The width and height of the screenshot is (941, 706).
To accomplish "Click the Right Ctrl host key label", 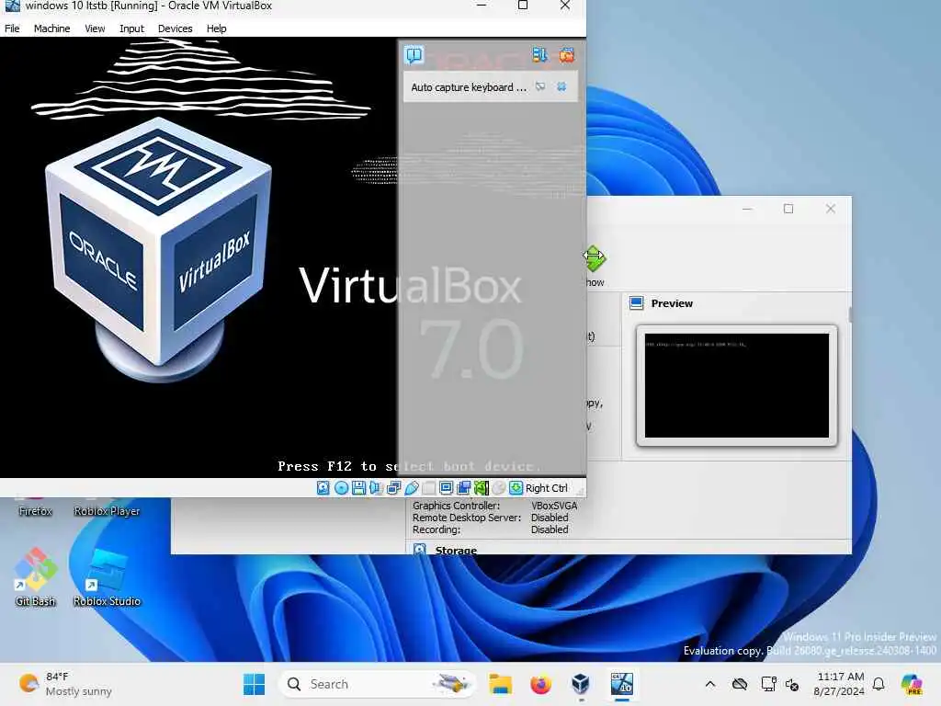I will (546, 488).
